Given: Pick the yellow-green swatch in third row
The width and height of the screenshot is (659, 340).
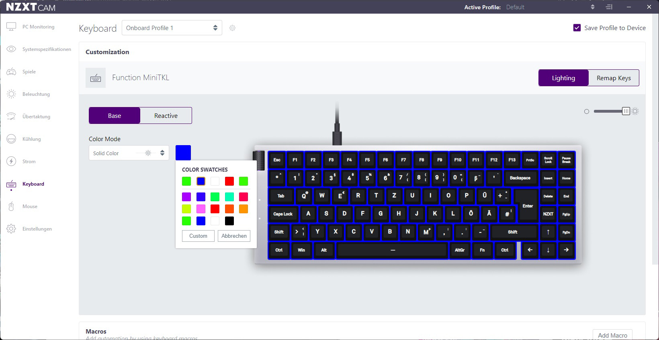Looking at the screenshot, I should 186,209.
